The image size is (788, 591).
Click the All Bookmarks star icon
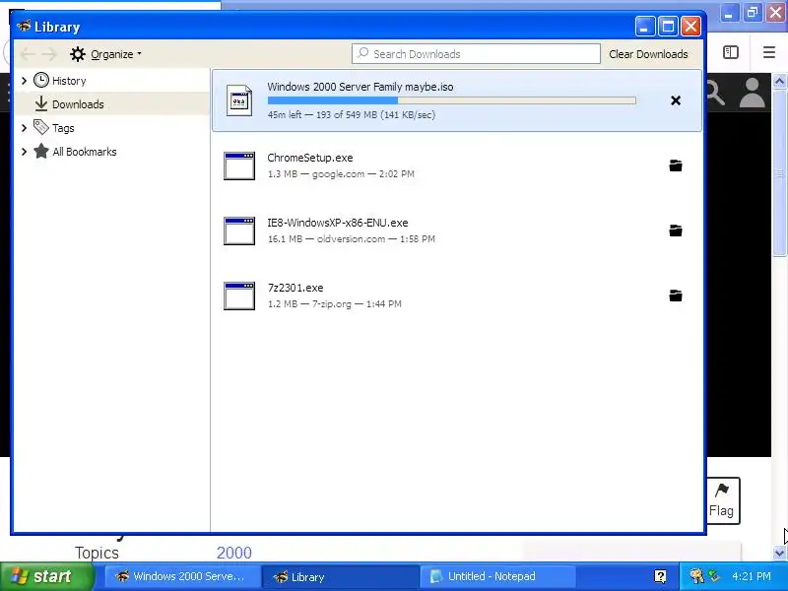(x=41, y=152)
